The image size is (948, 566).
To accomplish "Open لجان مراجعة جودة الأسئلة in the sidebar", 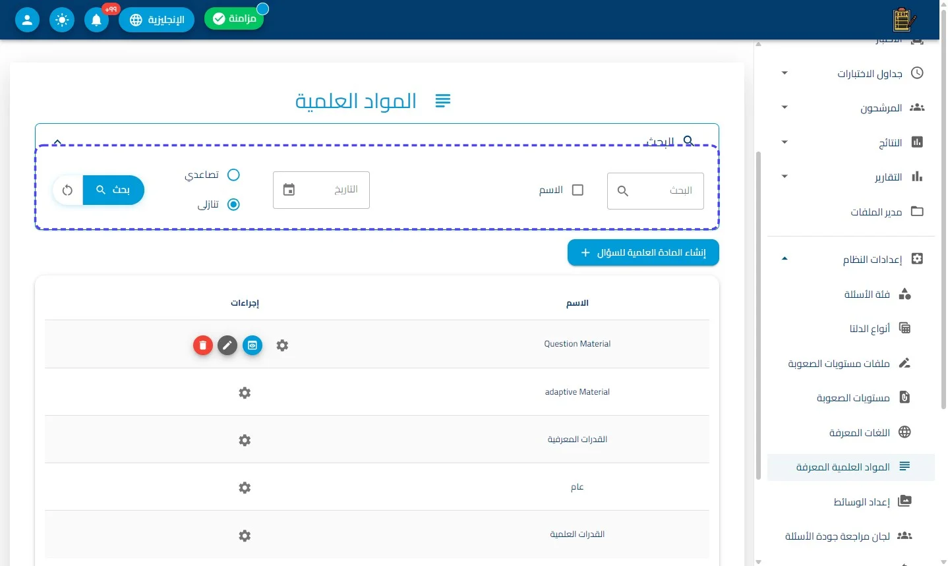I will [851, 536].
